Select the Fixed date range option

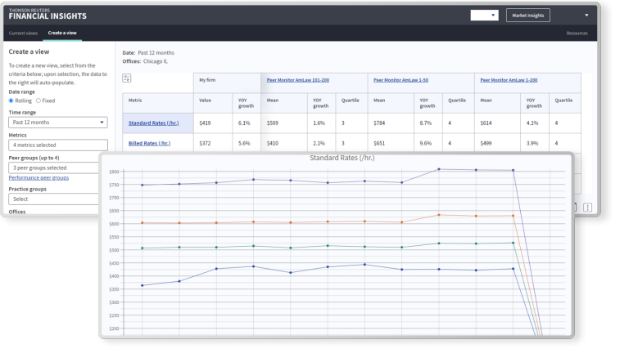pyautogui.click(x=38, y=101)
